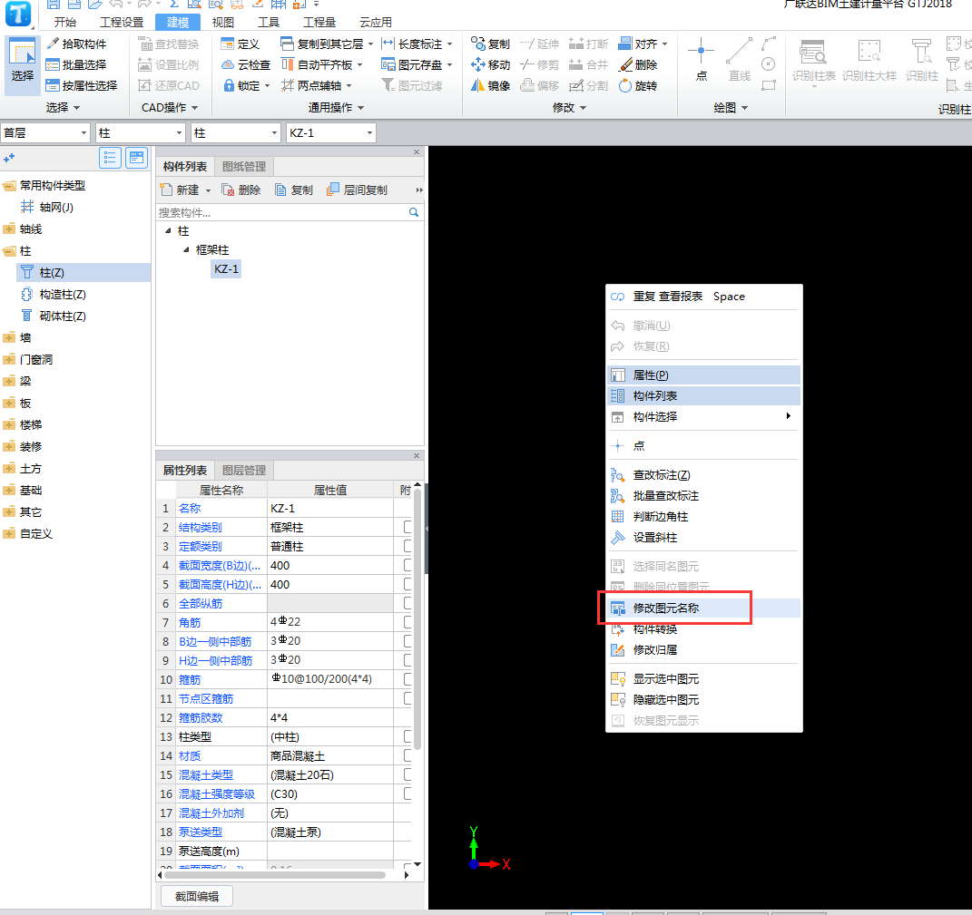Select 构造柱(Z) in the tree
The image size is (972, 915).
pyautogui.click(x=63, y=294)
